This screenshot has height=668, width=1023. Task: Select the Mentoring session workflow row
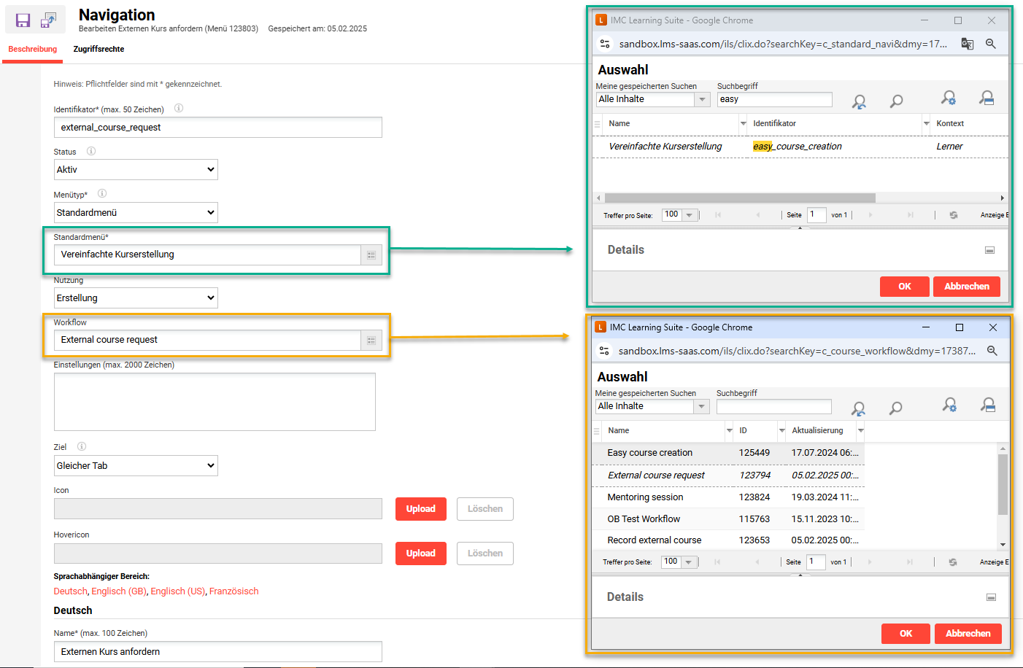645,497
